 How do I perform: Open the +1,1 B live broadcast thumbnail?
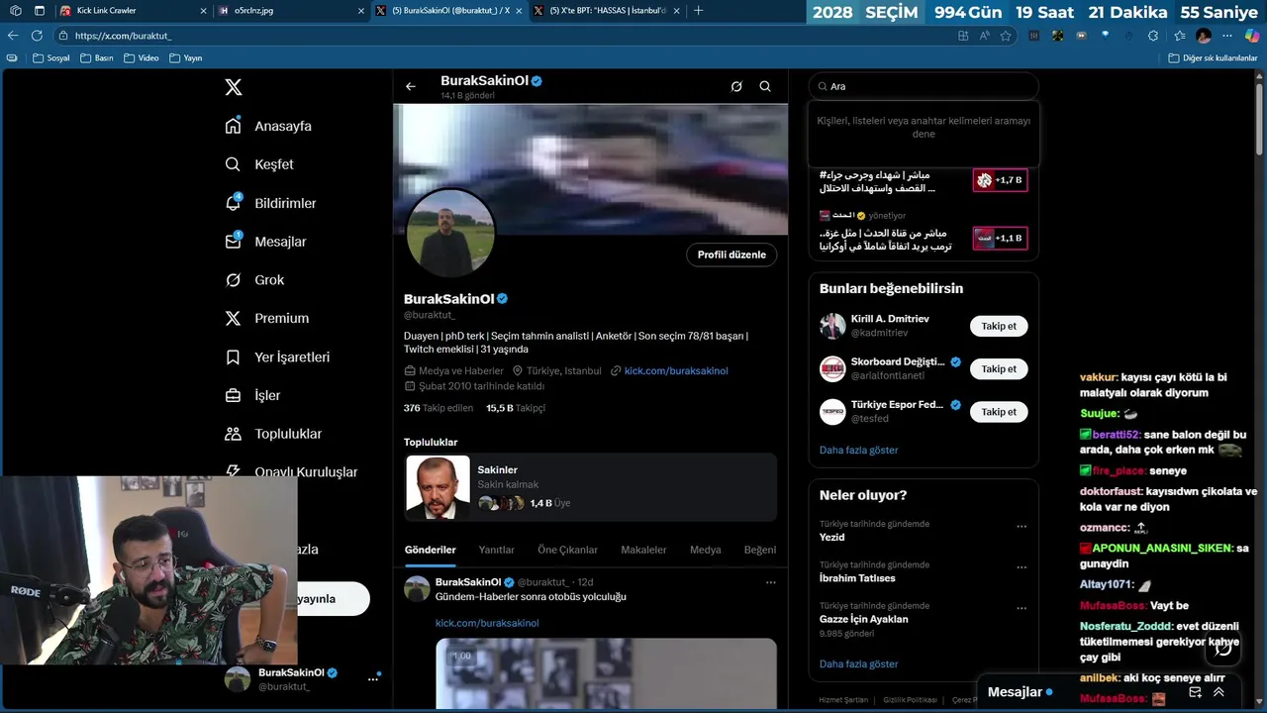[x=1000, y=239]
